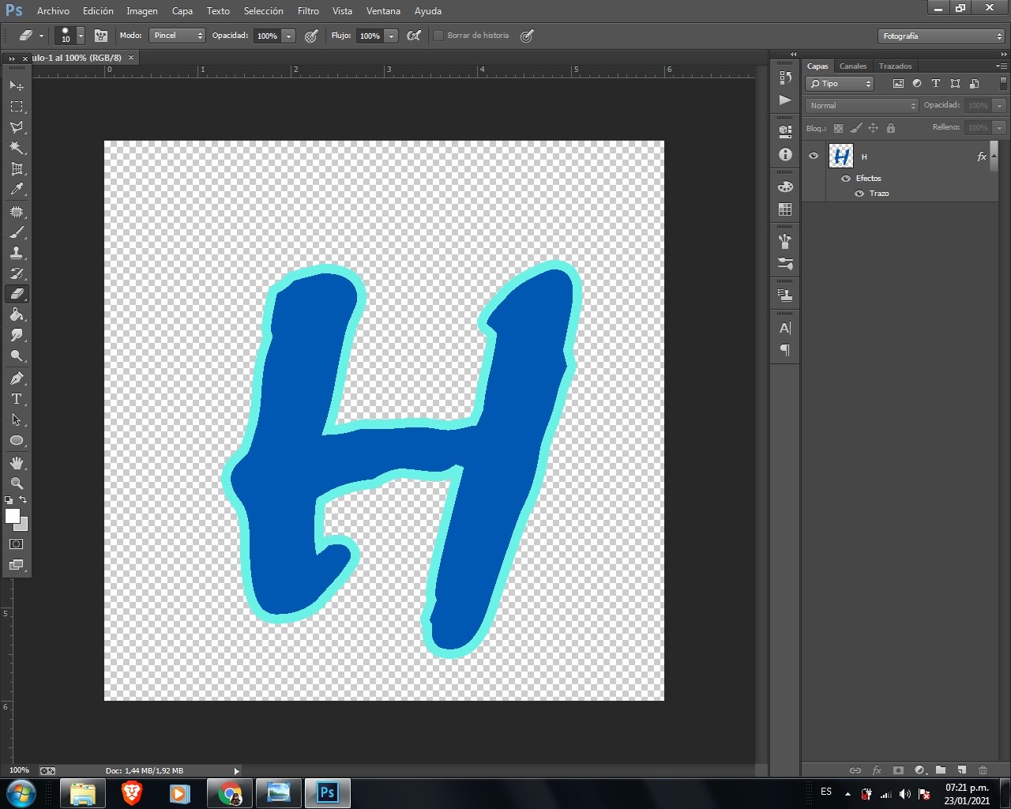Select the Move tool
1011x809 pixels.
pyautogui.click(x=17, y=85)
